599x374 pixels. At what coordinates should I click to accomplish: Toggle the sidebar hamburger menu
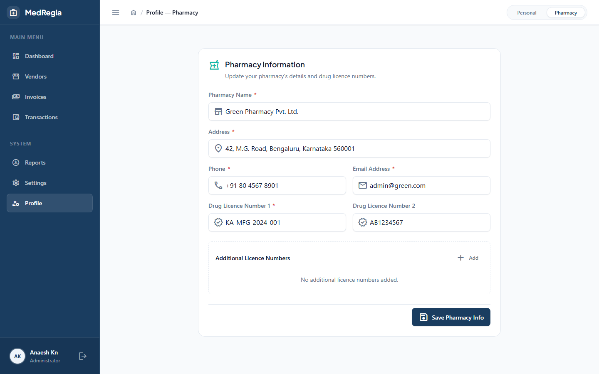[x=116, y=12]
